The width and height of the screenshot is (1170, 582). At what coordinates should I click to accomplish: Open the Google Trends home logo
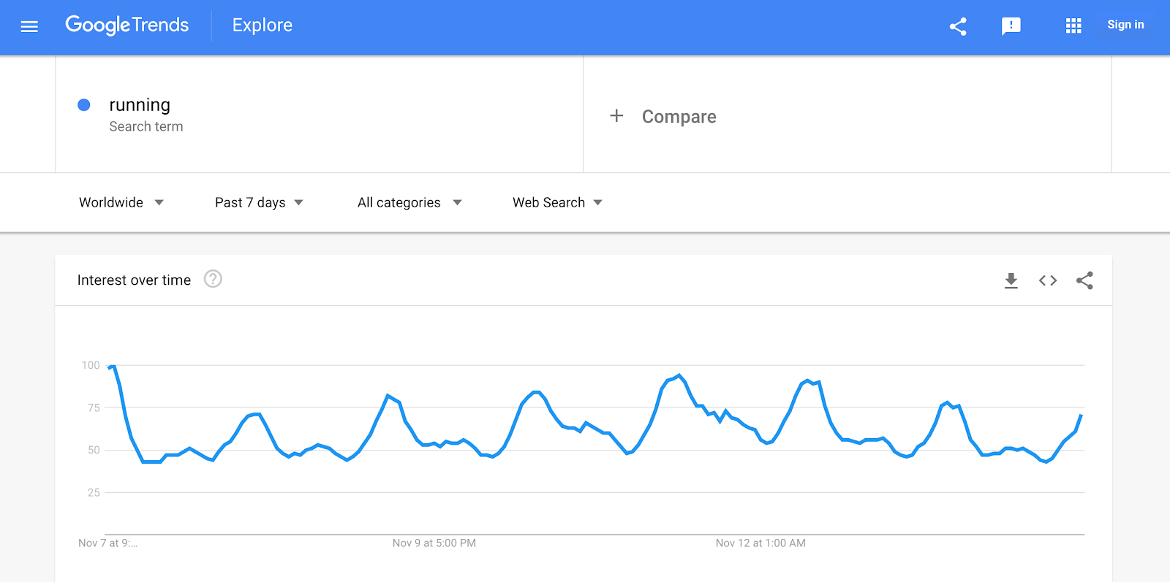127,26
